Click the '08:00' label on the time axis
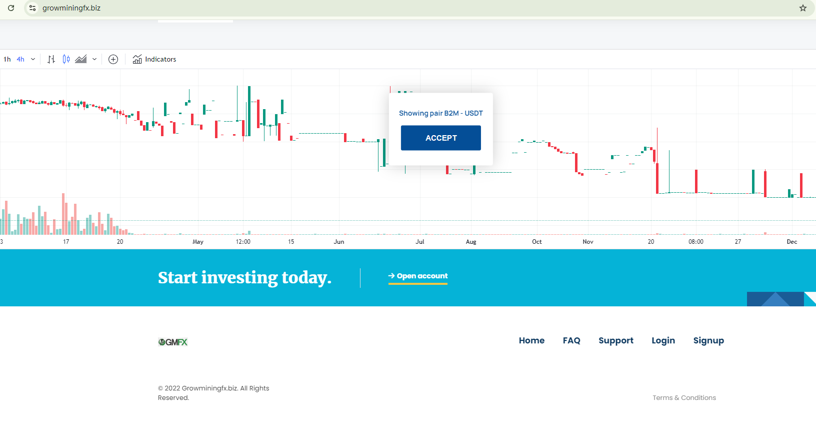The height and width of the screenshot is (424, 816). point(696,242)
